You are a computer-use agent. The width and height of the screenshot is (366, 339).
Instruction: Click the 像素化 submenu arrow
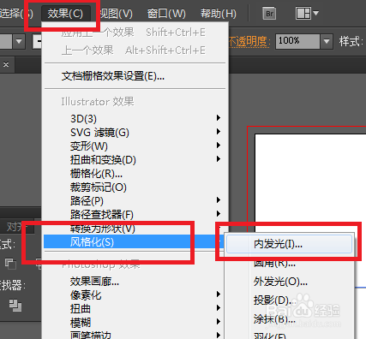pyautogui.click(x=219, y=294)
